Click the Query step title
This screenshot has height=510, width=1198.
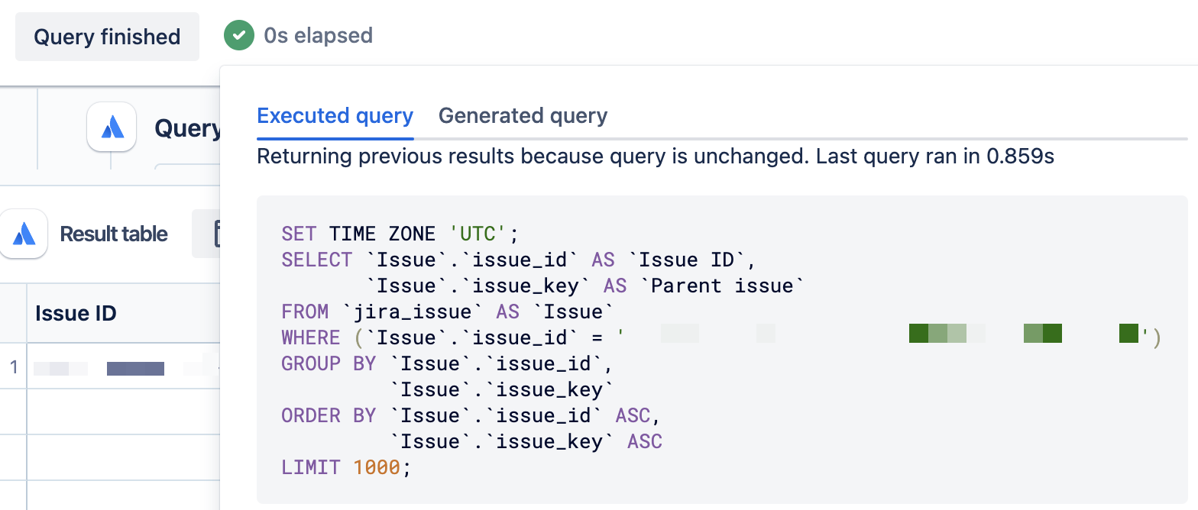[187, 128]
